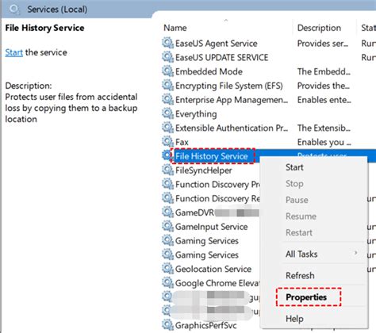This screenshot has width=376, height=333.
Task: Click the Geolocation Service gear icon
Action: pos(167,269)
